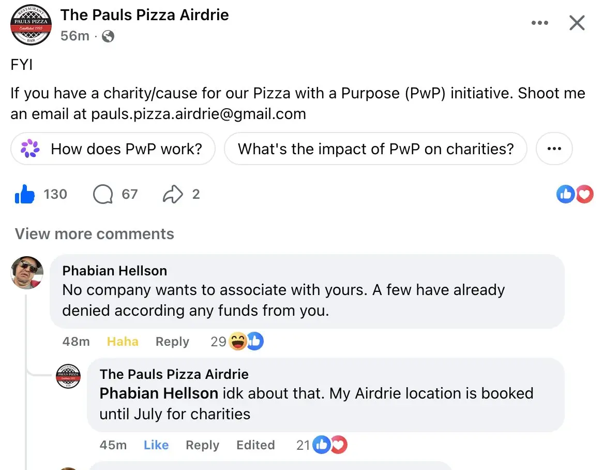Click the globe public visibility icon

point(108,36)
